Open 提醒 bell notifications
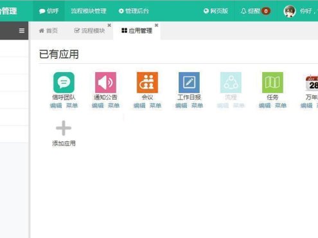Image resolution: width=318 pixels, height=238 pixels. tap(250, 11)
